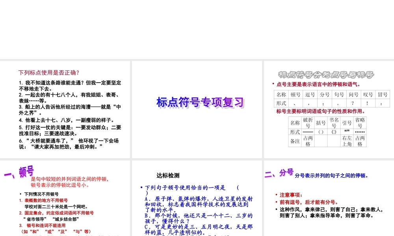Select the 一、顿号 heading
The image size is (394, 236).
click(19, 172)
